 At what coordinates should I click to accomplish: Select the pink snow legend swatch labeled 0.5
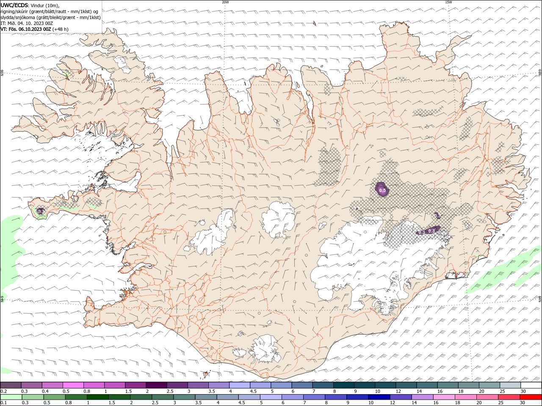click(x=73, y=385)
